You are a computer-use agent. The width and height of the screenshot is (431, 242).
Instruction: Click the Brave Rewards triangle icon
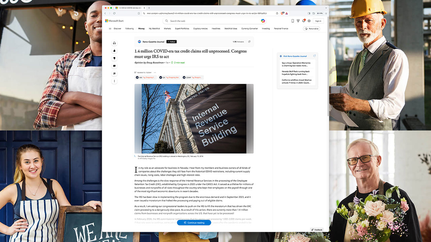tap(287, 13)
